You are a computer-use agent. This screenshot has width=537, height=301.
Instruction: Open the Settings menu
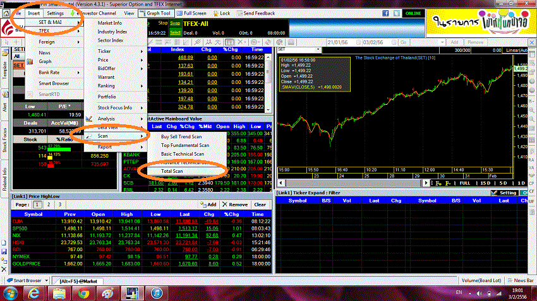[55, 13]
